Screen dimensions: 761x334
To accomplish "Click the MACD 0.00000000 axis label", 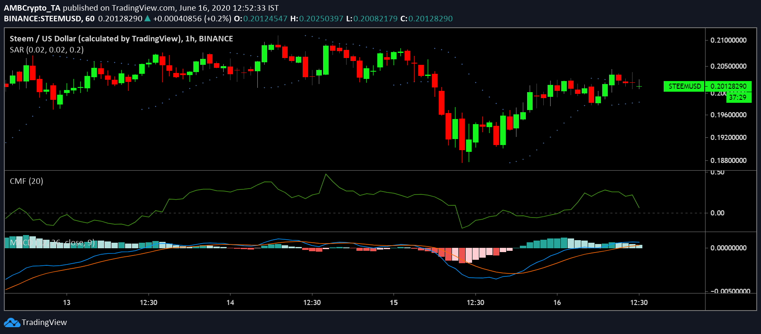I will pyautogui.click(x=729, y=248).
